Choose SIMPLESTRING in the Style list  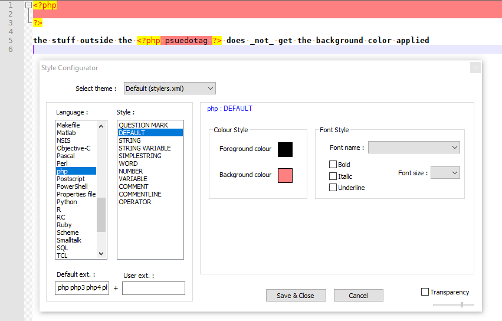(x=150, y=156)
